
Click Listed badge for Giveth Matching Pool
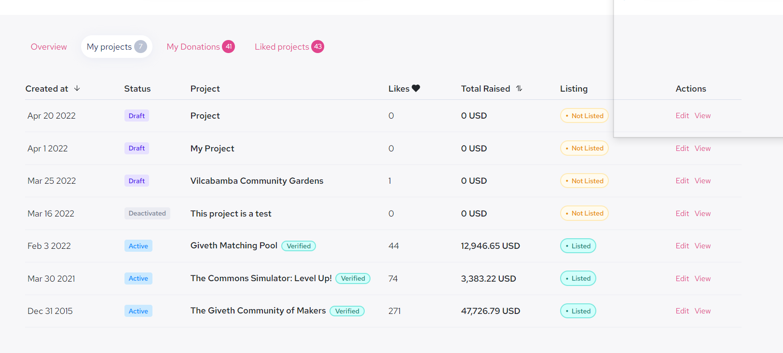578,246
